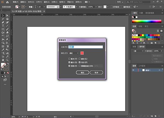The image size is (164, 118).
Task: Open the 200% zoom level dropdown
Action: 19,117
